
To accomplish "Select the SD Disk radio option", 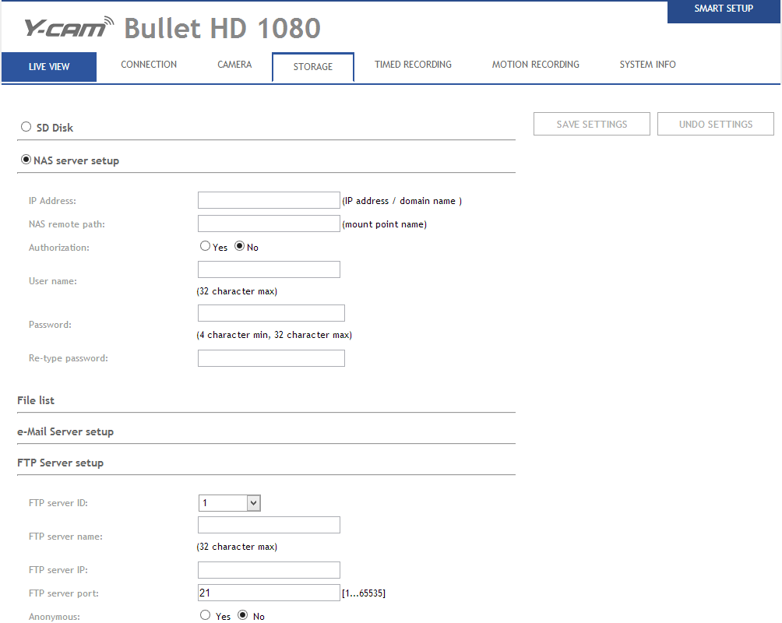I will [26, 127].
